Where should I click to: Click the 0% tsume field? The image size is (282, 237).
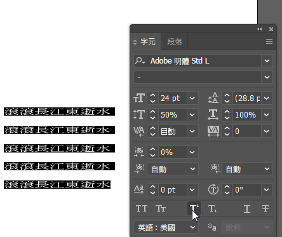click(x=173, y=152)
